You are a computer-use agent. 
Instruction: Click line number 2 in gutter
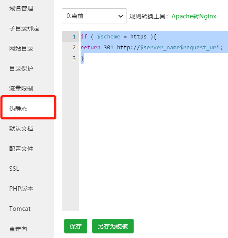tap(74, 48)
